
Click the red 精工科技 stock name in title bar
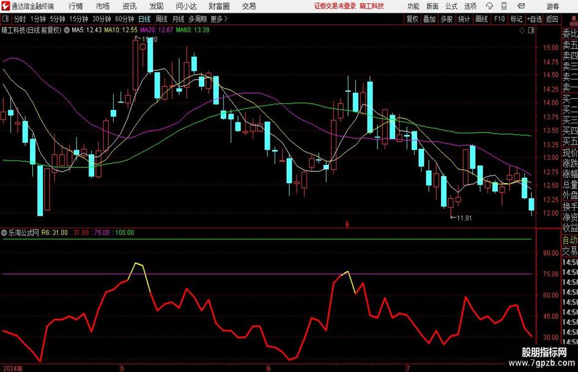click(372, 6)
